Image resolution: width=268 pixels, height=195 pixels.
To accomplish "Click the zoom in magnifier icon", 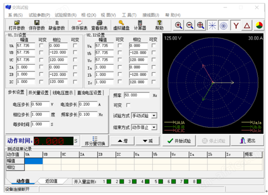I will pos(179,26).
